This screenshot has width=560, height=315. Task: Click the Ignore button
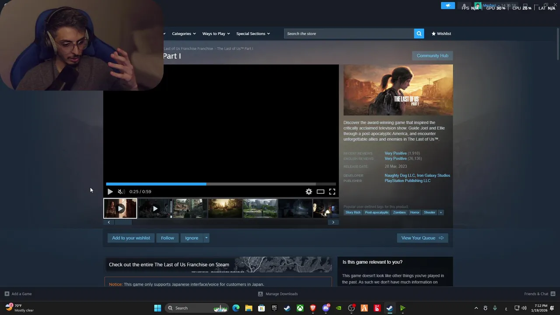[x=192, y=238]
